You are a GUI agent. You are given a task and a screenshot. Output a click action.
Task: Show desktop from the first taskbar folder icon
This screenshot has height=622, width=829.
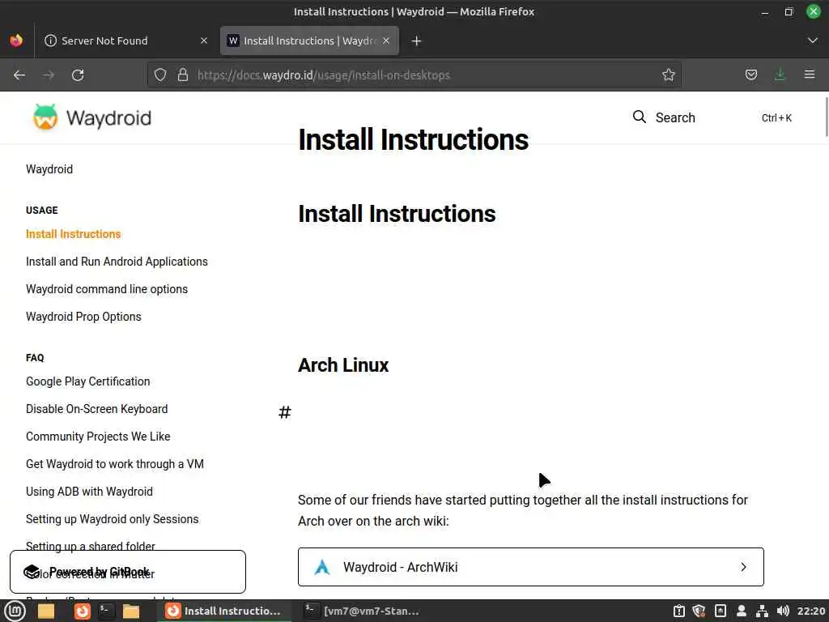[x=46, y=611]
